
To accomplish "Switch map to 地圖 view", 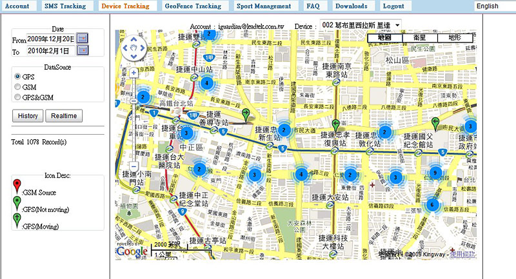I will click(384, 38).
